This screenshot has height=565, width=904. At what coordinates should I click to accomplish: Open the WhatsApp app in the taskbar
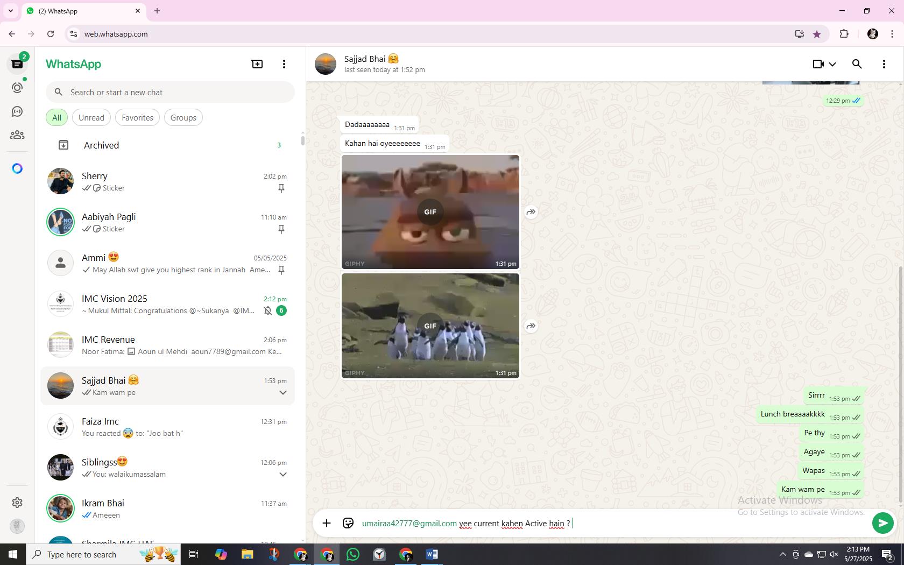coord(353,554)
